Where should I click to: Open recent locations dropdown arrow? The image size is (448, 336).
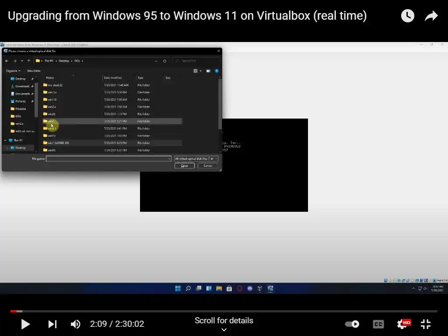click(x=22, y=61)
